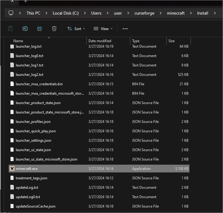Image resolution: width=223 pixels, height=213 pixels.
Task: Expand chevron after Users breadcrumb
Action: [108, 13]
